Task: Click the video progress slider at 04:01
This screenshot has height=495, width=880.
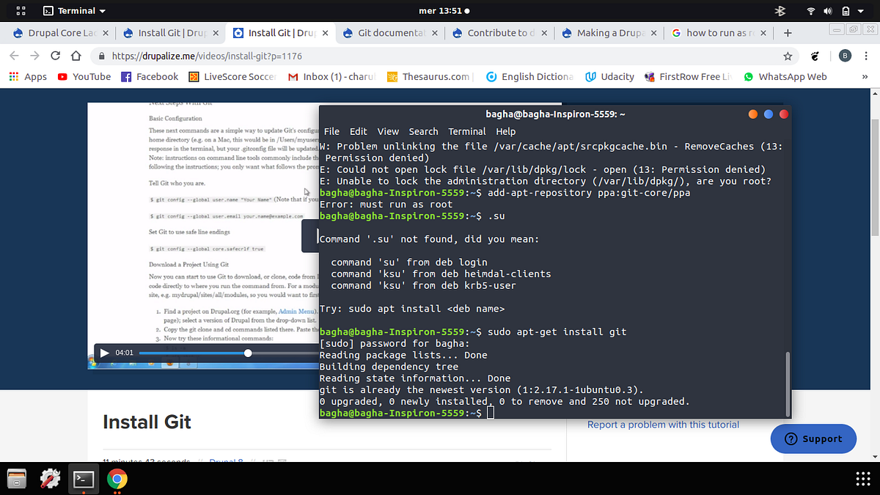Action: point(248,353)
